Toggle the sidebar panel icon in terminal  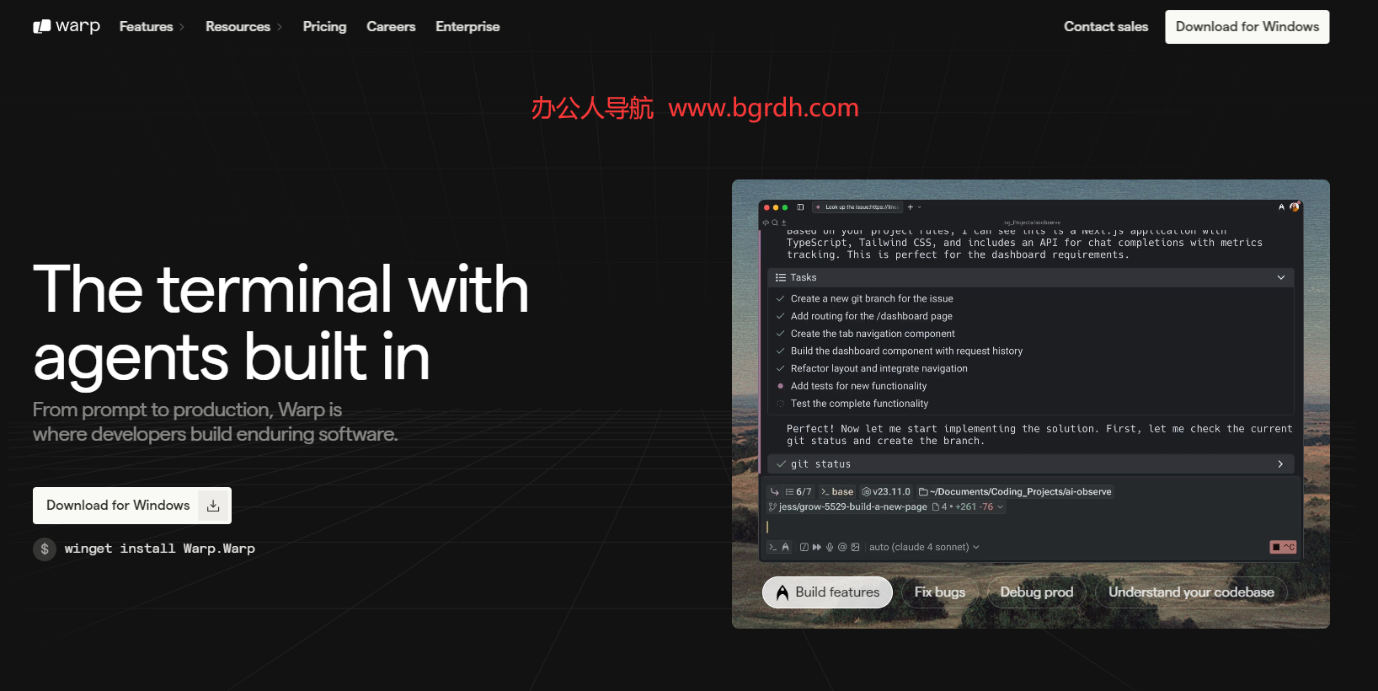(x=800, y=207)
